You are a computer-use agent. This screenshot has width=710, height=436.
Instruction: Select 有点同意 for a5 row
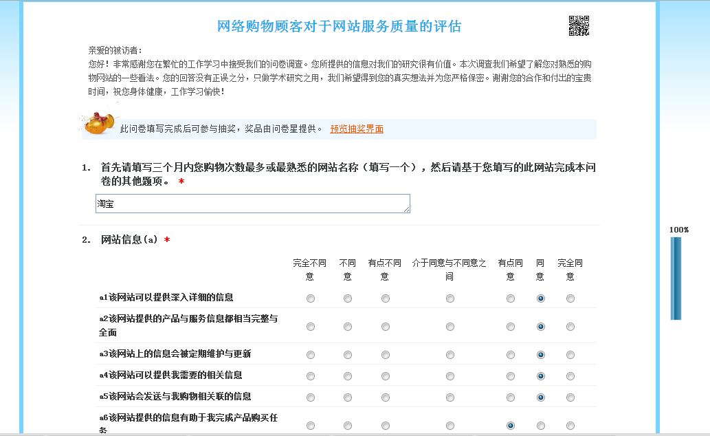[511, 397]
